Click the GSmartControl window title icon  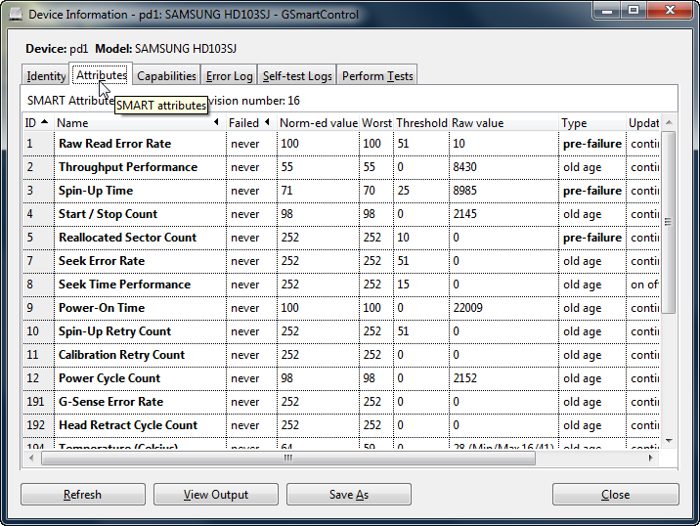pos(16,14)
